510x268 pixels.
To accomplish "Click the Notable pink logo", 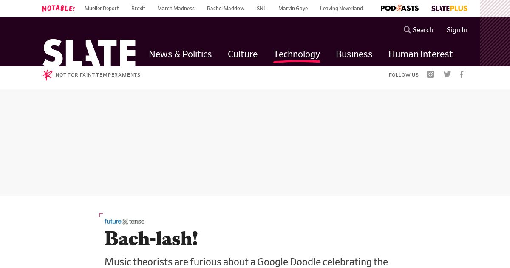I will (59, 9).
